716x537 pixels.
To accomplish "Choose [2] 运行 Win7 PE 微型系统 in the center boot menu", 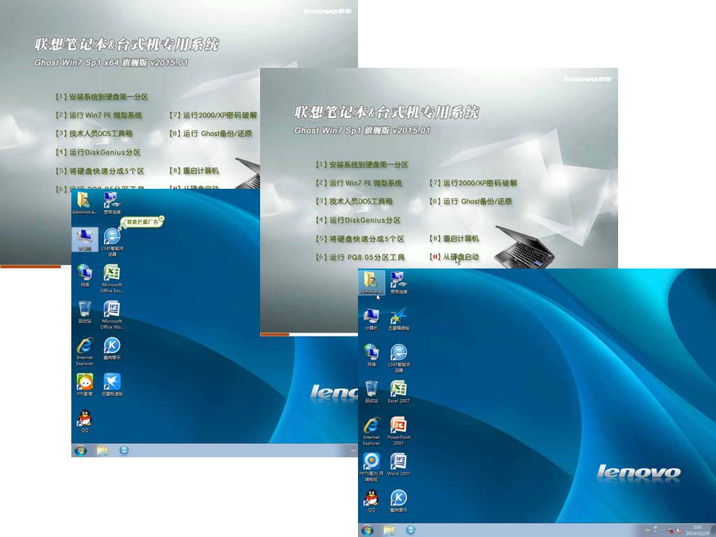I will 359,182.
